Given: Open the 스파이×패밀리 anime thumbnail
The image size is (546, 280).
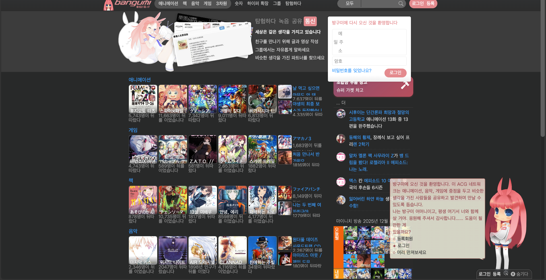Looking at the screenshot, I should [173, 99].
